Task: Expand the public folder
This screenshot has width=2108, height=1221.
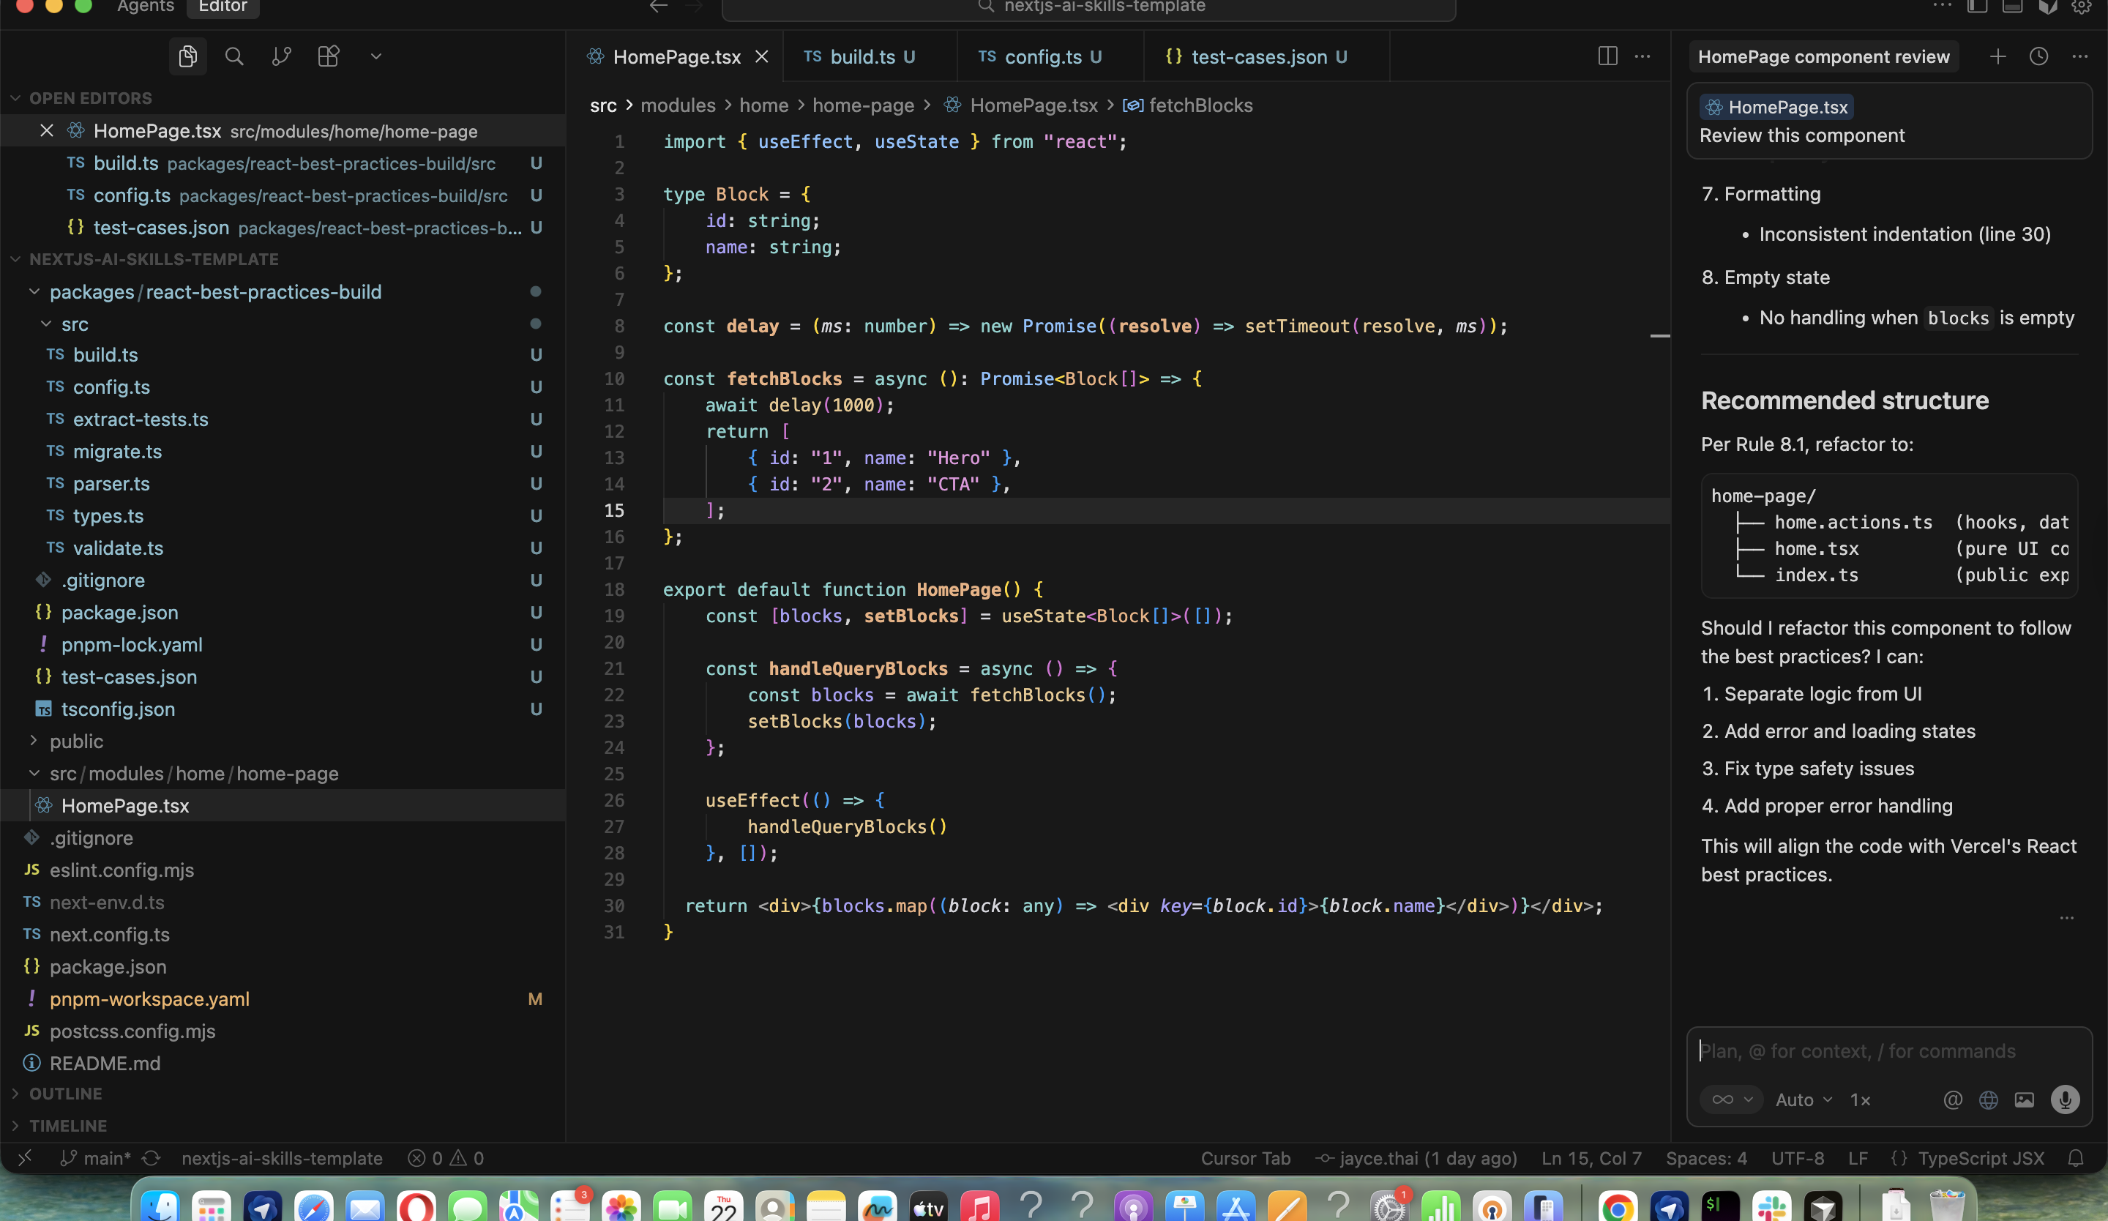Action: [x=34, y=741]
